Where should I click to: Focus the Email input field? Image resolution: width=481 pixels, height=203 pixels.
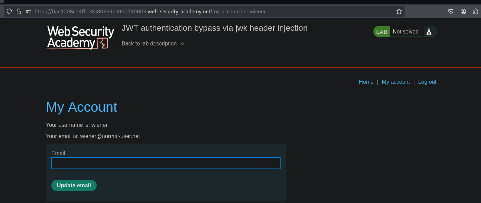tap(165, 163)
